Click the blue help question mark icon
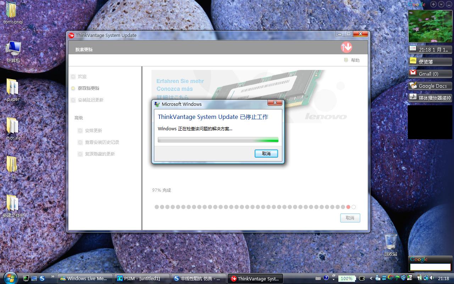Screen dimensions: 454x284 click(x=326, y=278)
